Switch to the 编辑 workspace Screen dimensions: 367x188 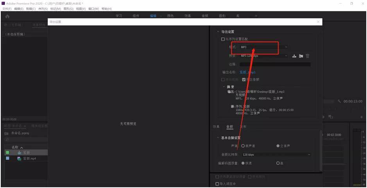point(153,16)
